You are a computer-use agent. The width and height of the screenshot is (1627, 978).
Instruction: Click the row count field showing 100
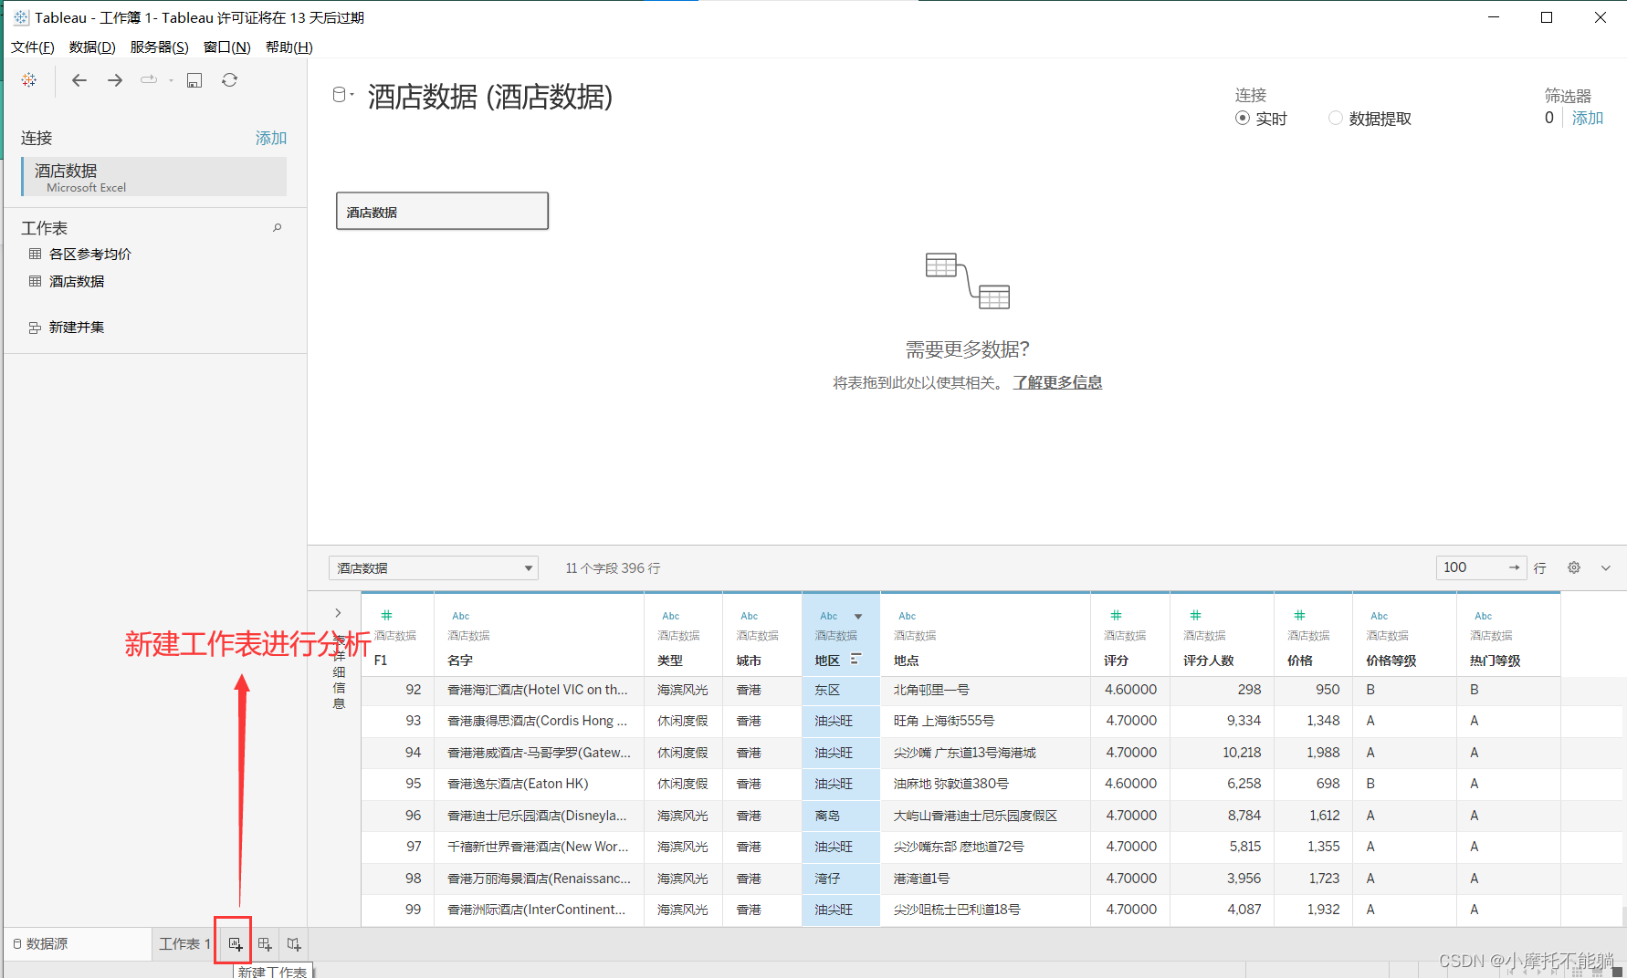click(1470, 567)
